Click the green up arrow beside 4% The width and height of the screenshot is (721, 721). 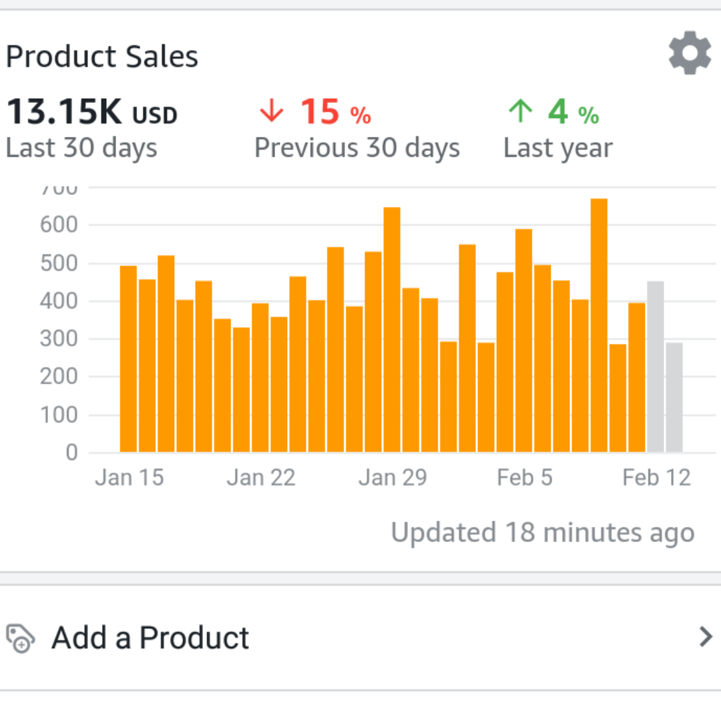pos(520,111)
